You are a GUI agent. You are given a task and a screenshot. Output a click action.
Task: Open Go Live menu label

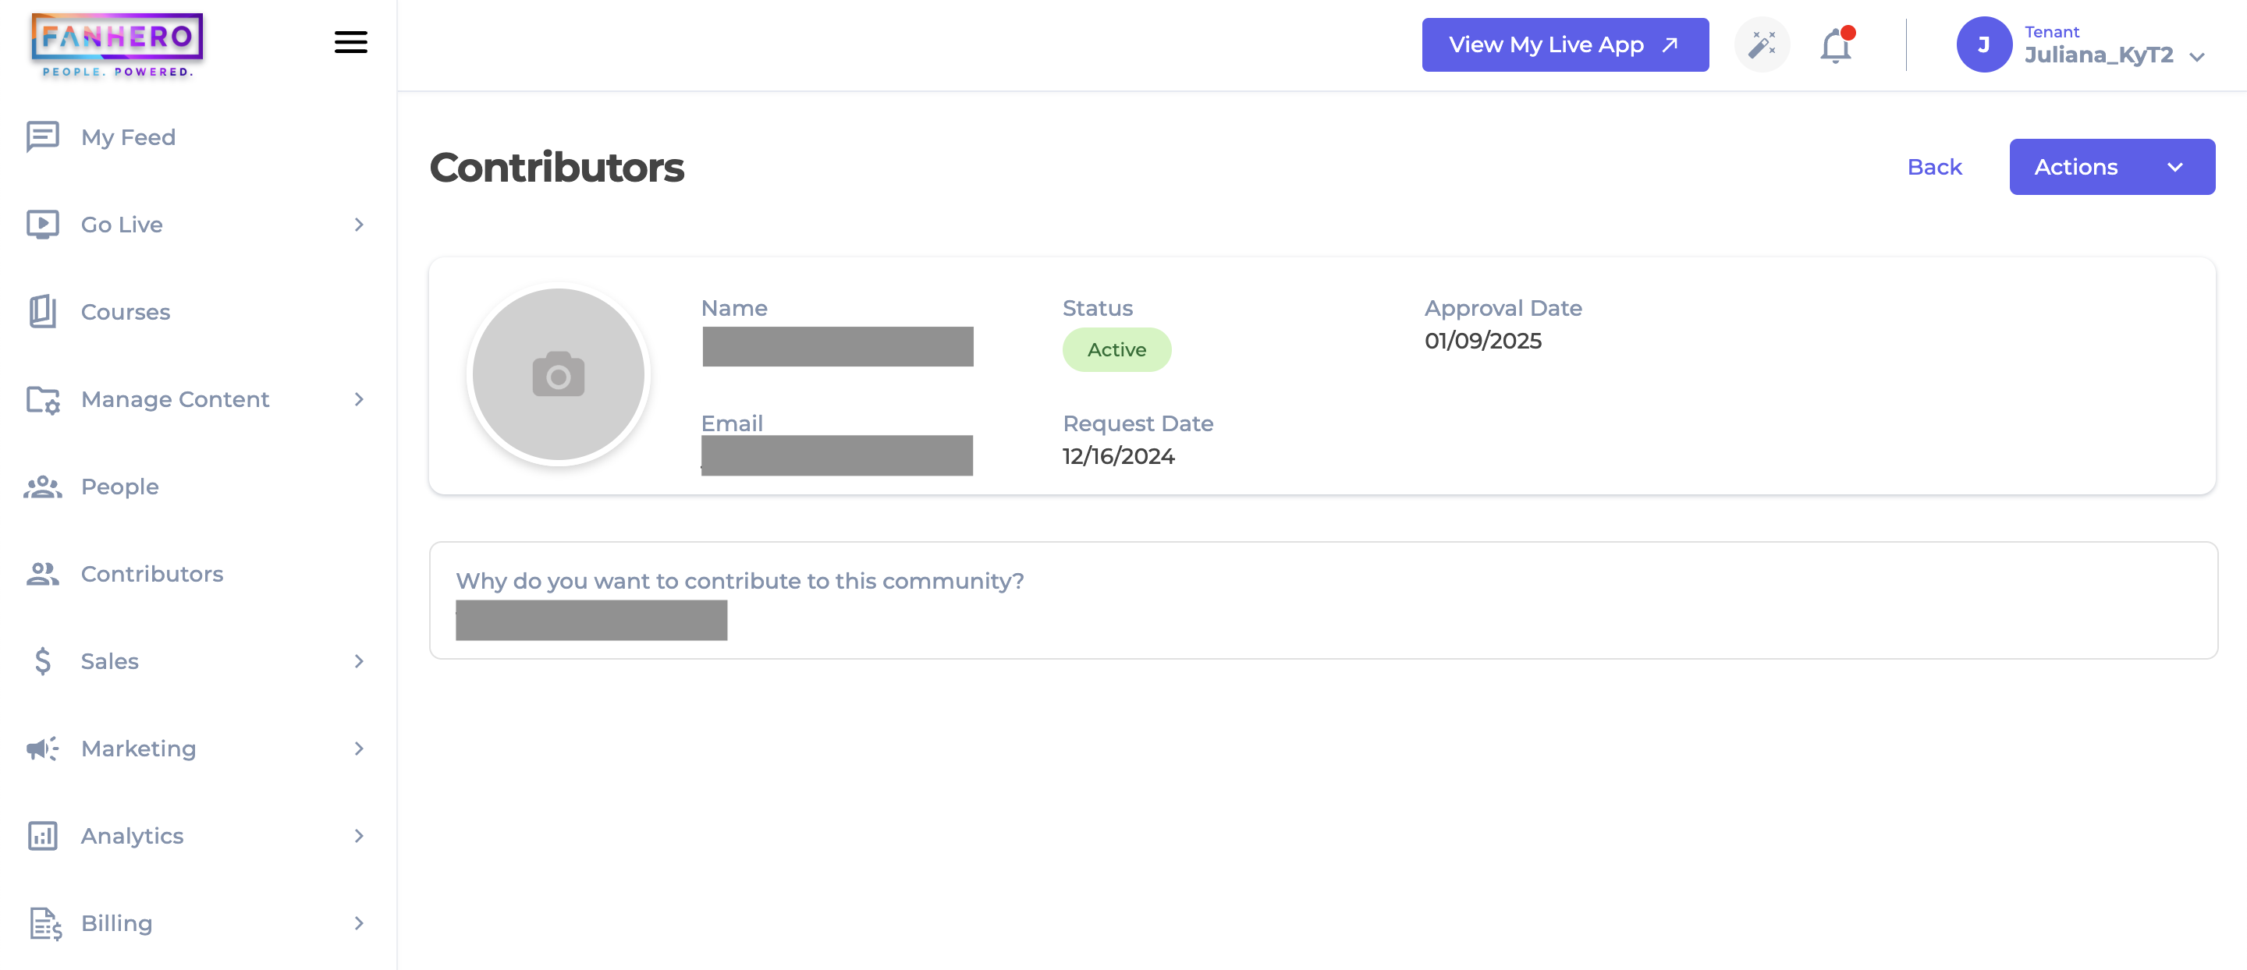click(122, 224)
